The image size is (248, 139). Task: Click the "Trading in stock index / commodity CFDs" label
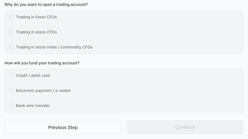[54, 47]
